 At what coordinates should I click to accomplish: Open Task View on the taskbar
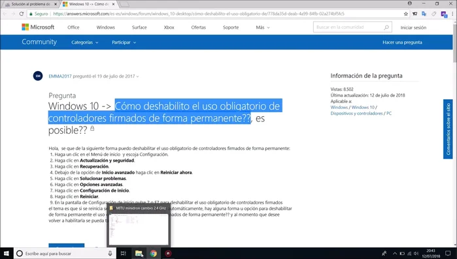click(x=124, y=254)
